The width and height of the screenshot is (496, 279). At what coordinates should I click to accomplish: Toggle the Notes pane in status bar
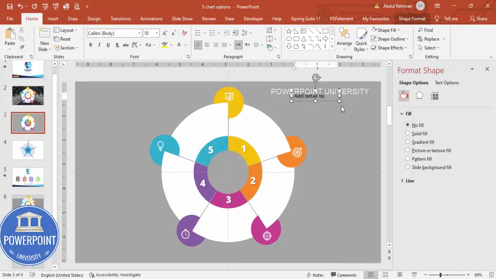coord(315,275)
